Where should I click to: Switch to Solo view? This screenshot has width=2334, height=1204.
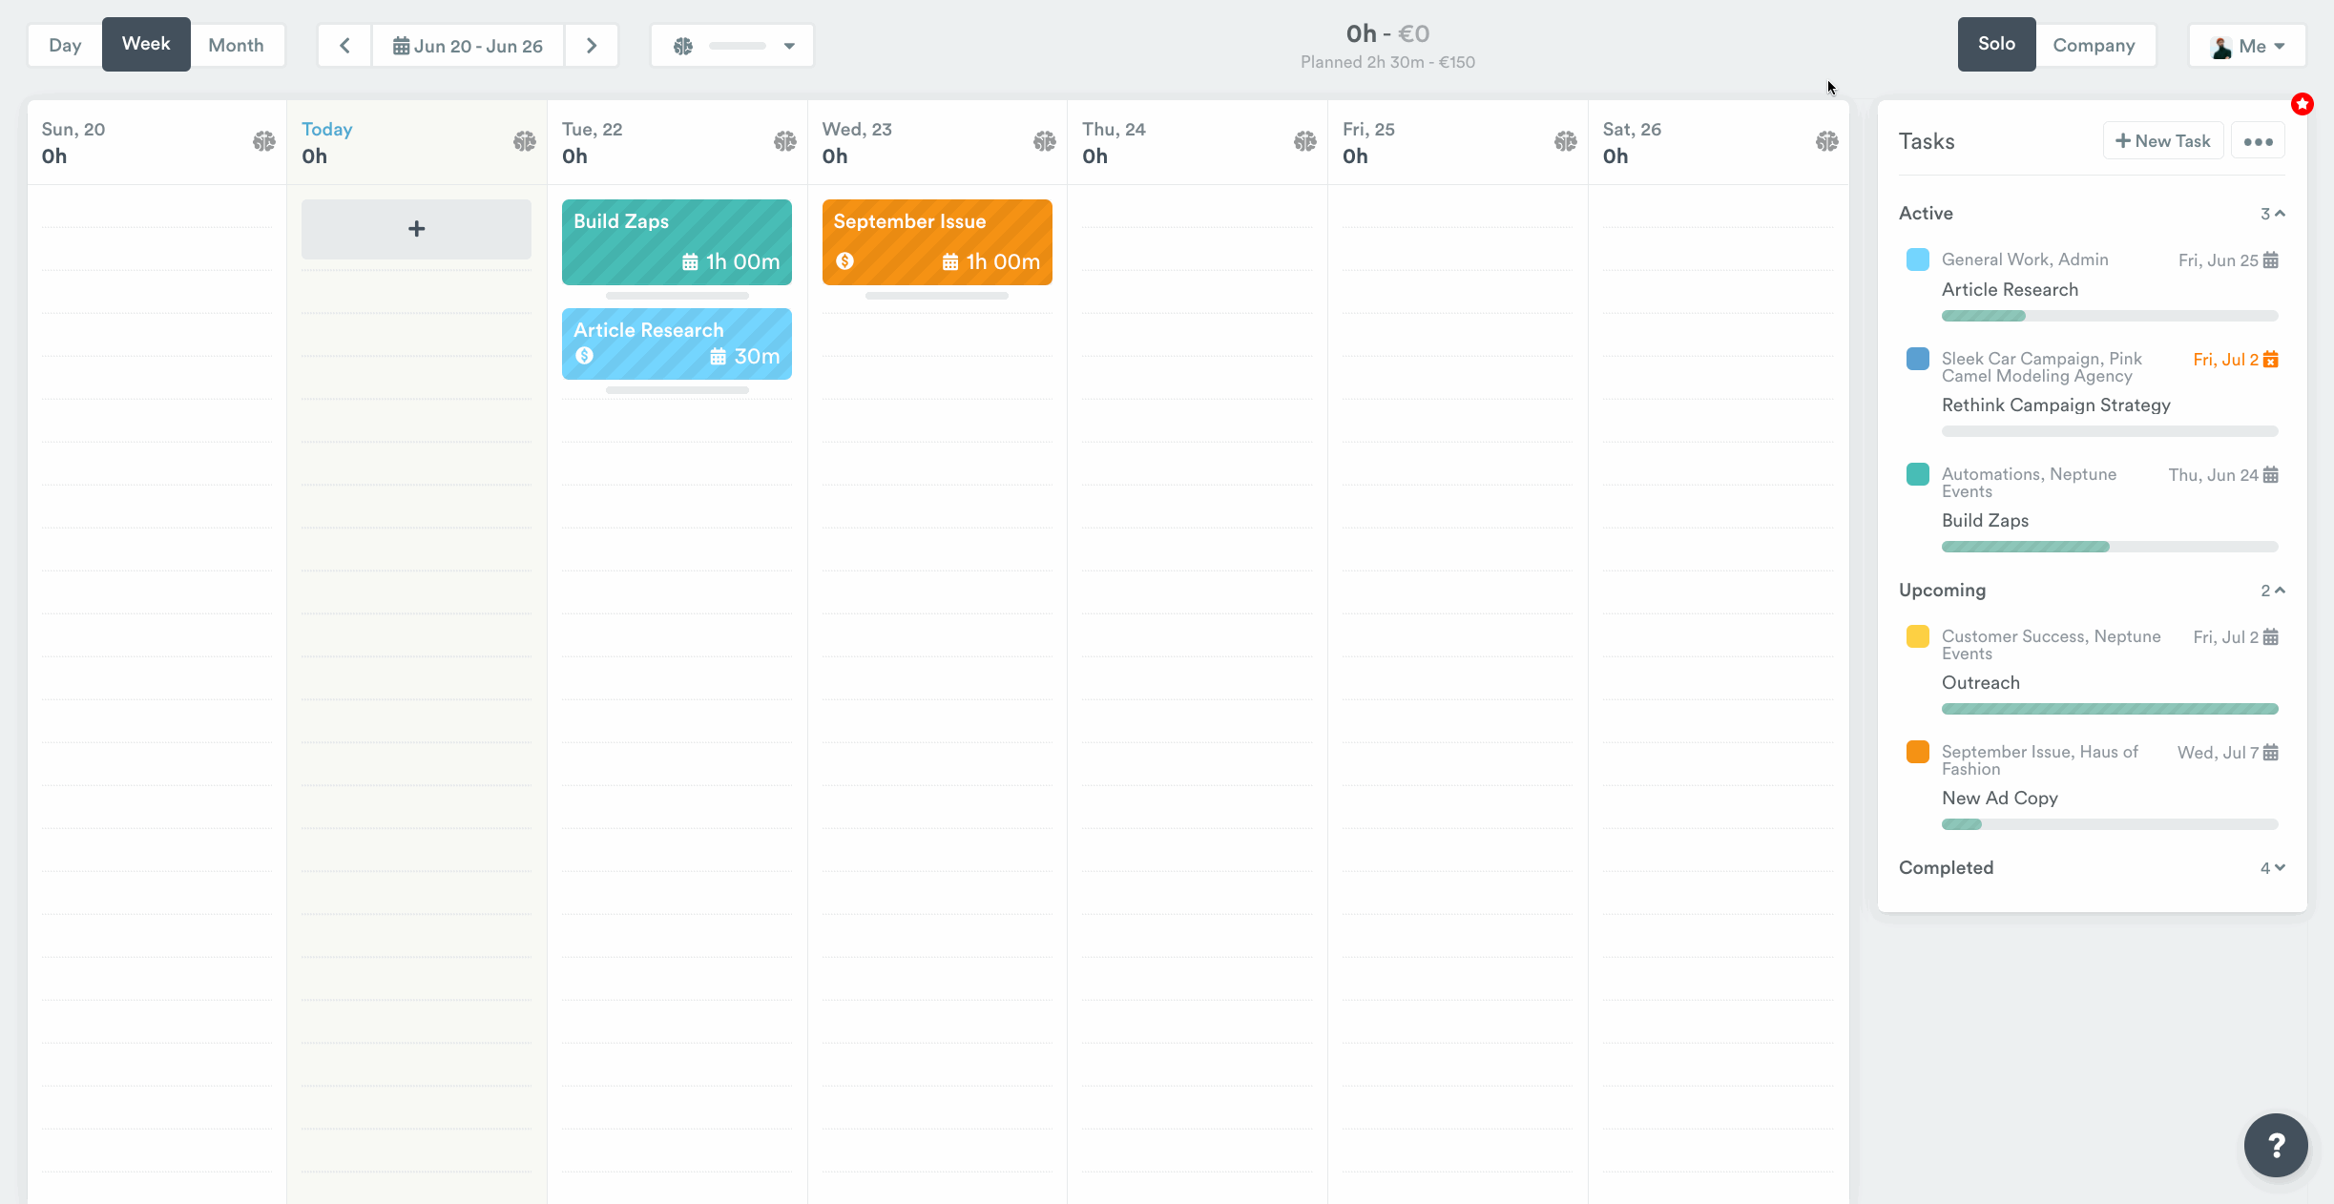[x=1996, y=44]
